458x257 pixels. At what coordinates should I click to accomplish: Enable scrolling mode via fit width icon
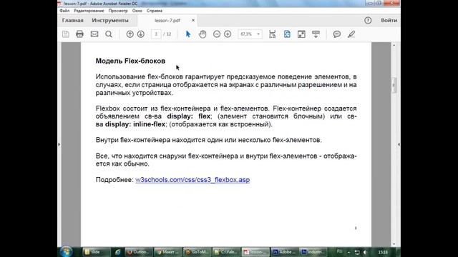click(272, 34)
